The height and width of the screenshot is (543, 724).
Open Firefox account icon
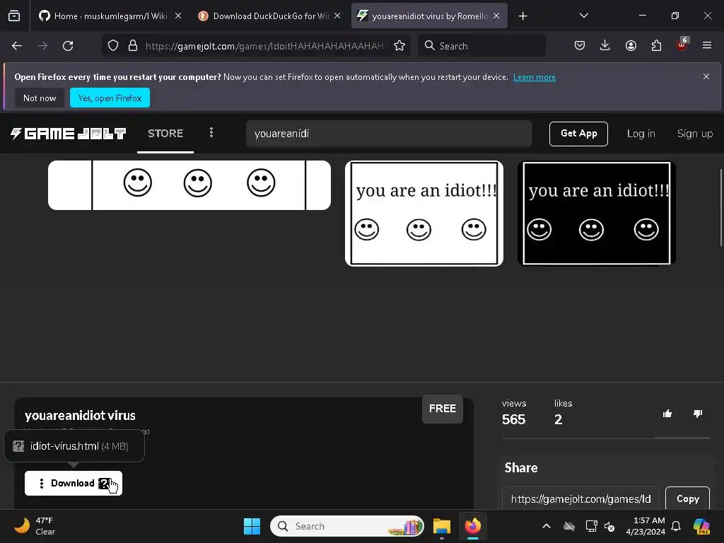pyautogui.click(x=631, y=45)
